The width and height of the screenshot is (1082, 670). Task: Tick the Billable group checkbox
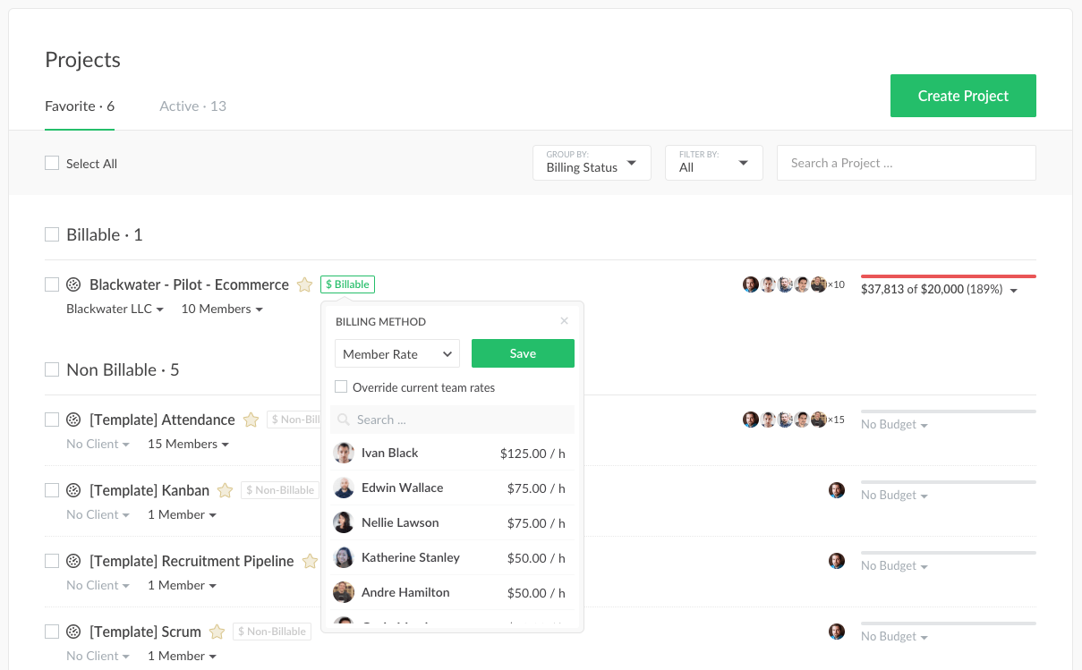point(52,235)
